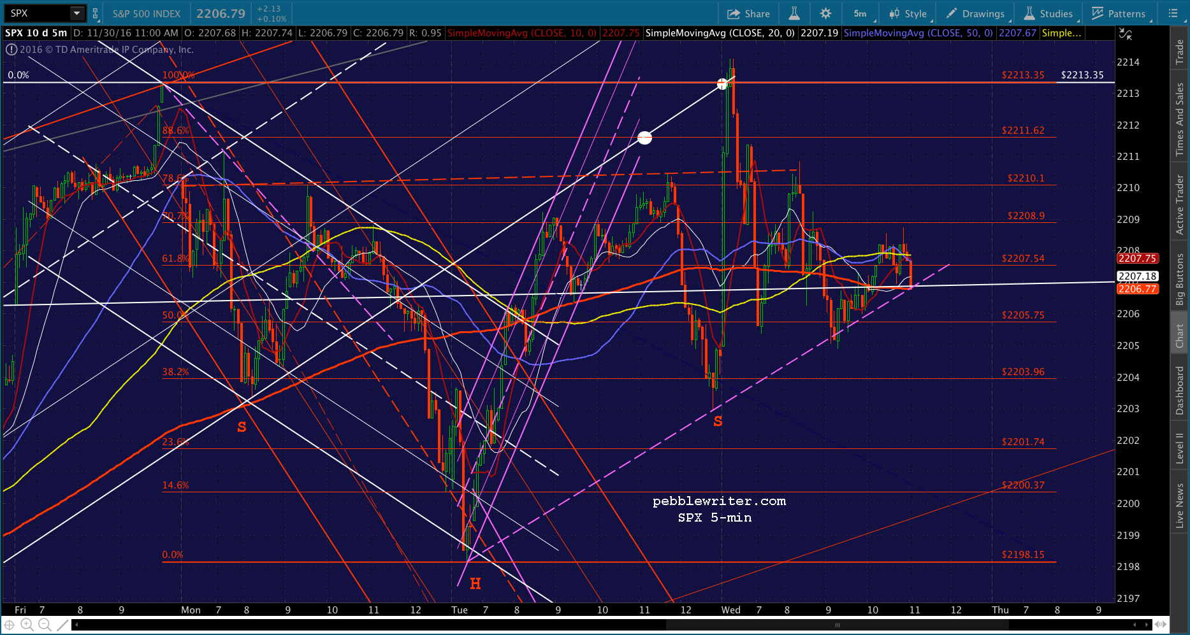Click the Patterns chart icon

1098,13
